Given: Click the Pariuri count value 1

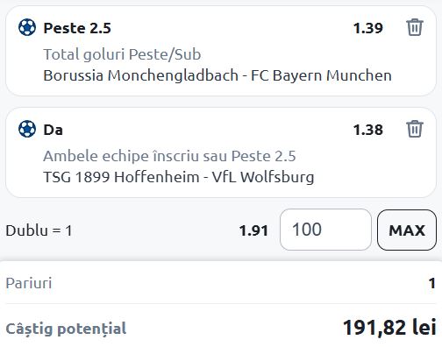Looking at the screenshot, I should coord(432,283).
